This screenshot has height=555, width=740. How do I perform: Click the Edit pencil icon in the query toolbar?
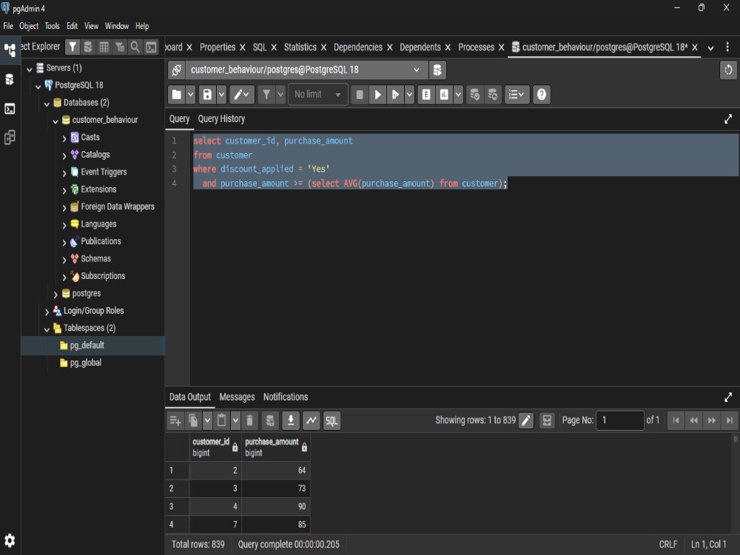pyautogui.click(x=242, y=95)
